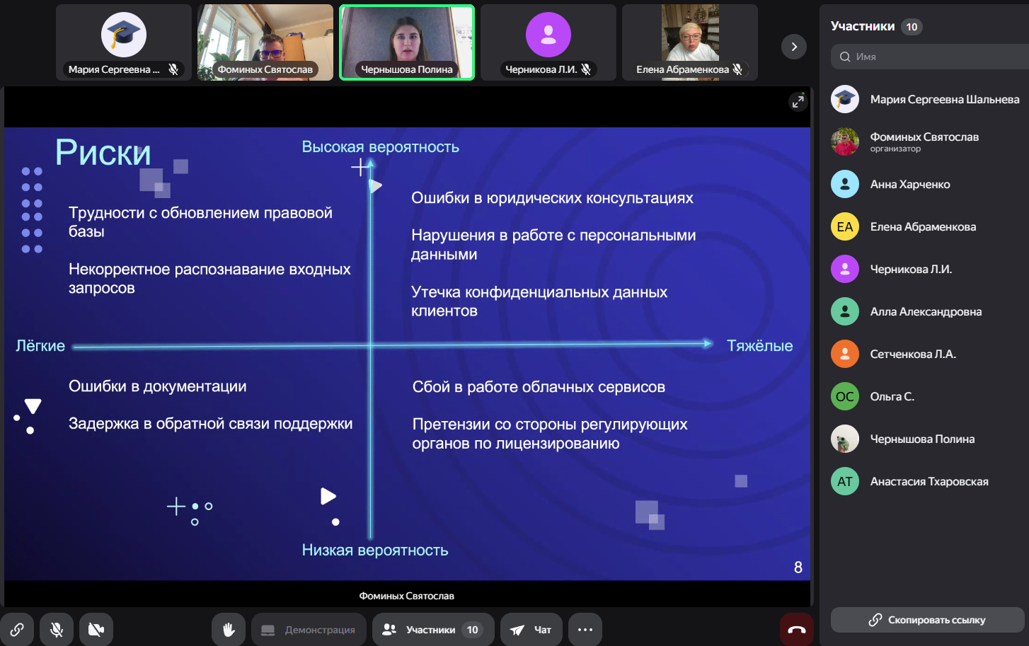This screenshot has height=646, width=1029.
Task: Click Скопировать ссылку button
Action: pos(927,620)
